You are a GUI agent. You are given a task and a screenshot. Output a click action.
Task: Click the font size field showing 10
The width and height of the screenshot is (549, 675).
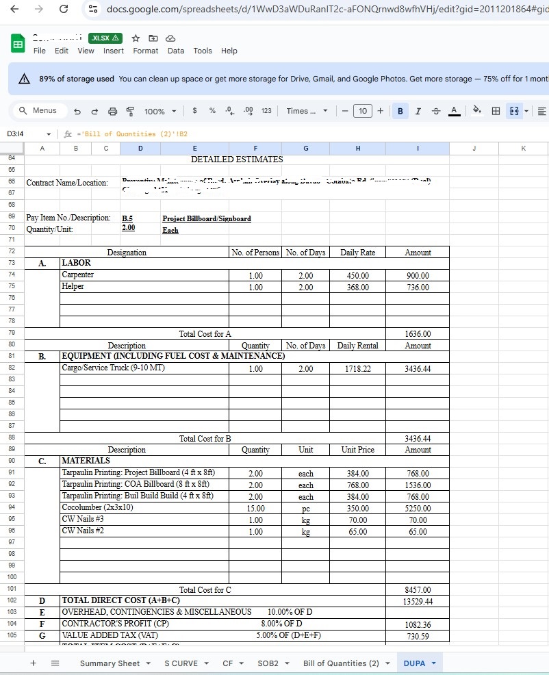[363, 111]
